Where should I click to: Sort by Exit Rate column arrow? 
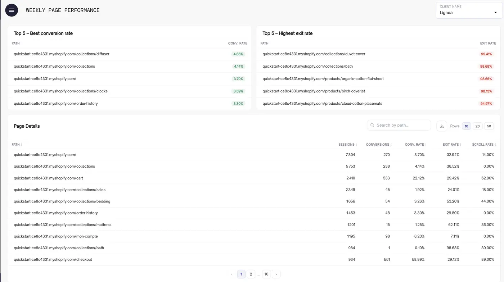click(460, 145)
